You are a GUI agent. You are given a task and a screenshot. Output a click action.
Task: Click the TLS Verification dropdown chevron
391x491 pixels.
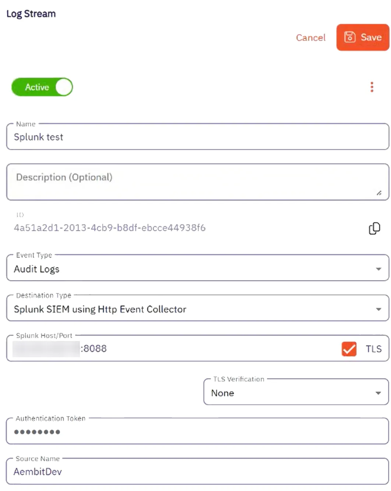click(378, 393)
